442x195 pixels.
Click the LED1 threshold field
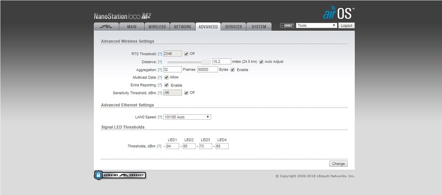point(173,146)
